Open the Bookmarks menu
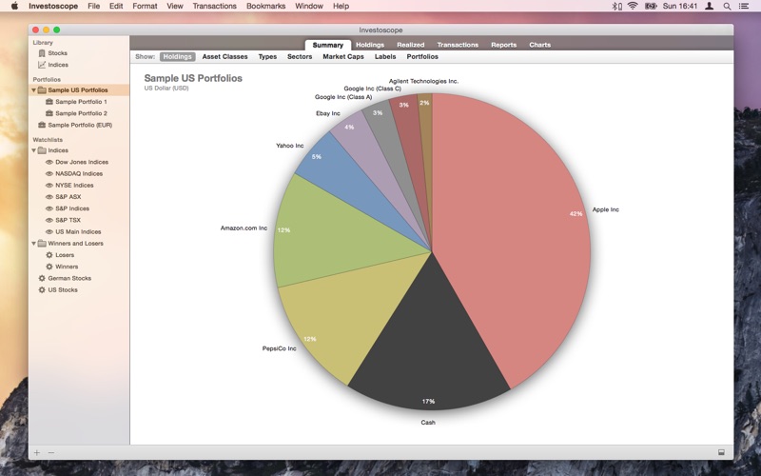The width and height of the screenshot is (761, 476). tap(266, 6)
